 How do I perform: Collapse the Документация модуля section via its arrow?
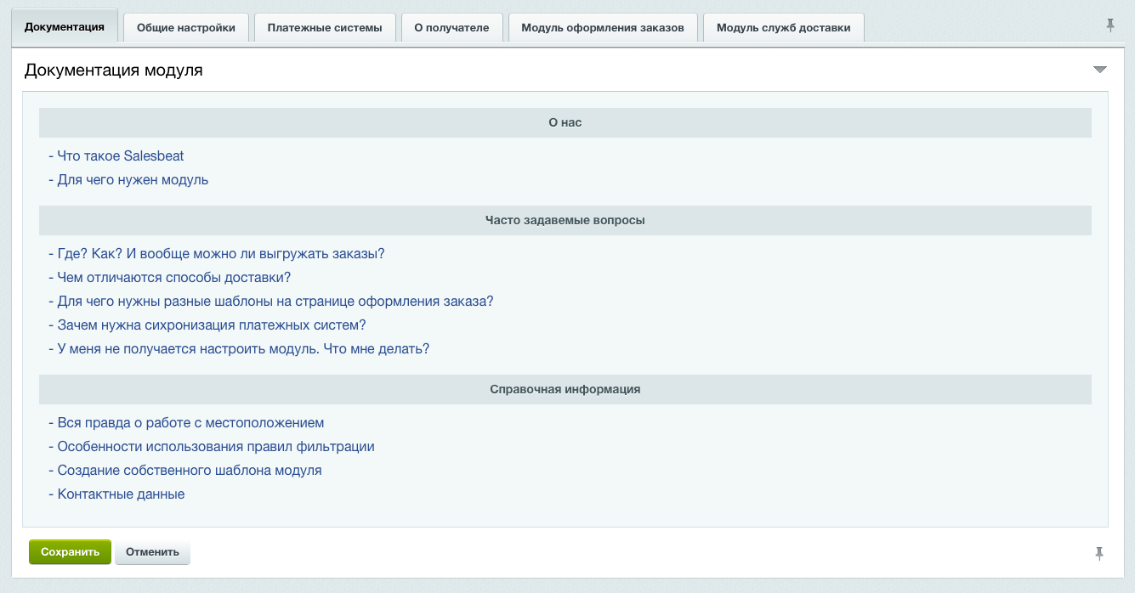click(1101, 70)
